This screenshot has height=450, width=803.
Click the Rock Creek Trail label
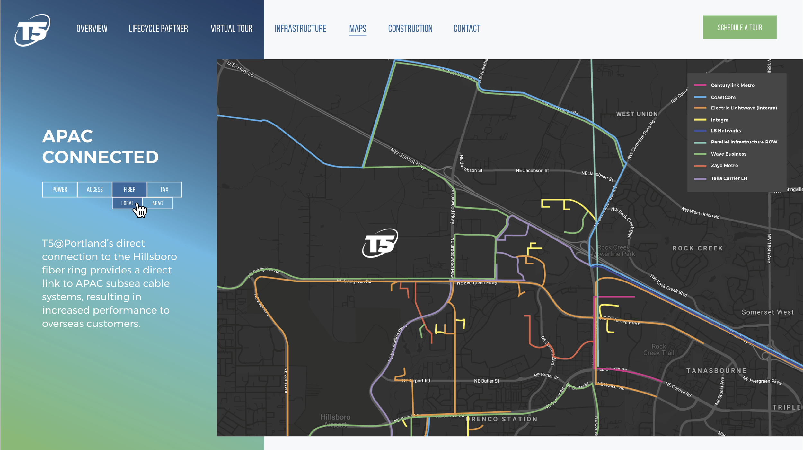point(658,350)
